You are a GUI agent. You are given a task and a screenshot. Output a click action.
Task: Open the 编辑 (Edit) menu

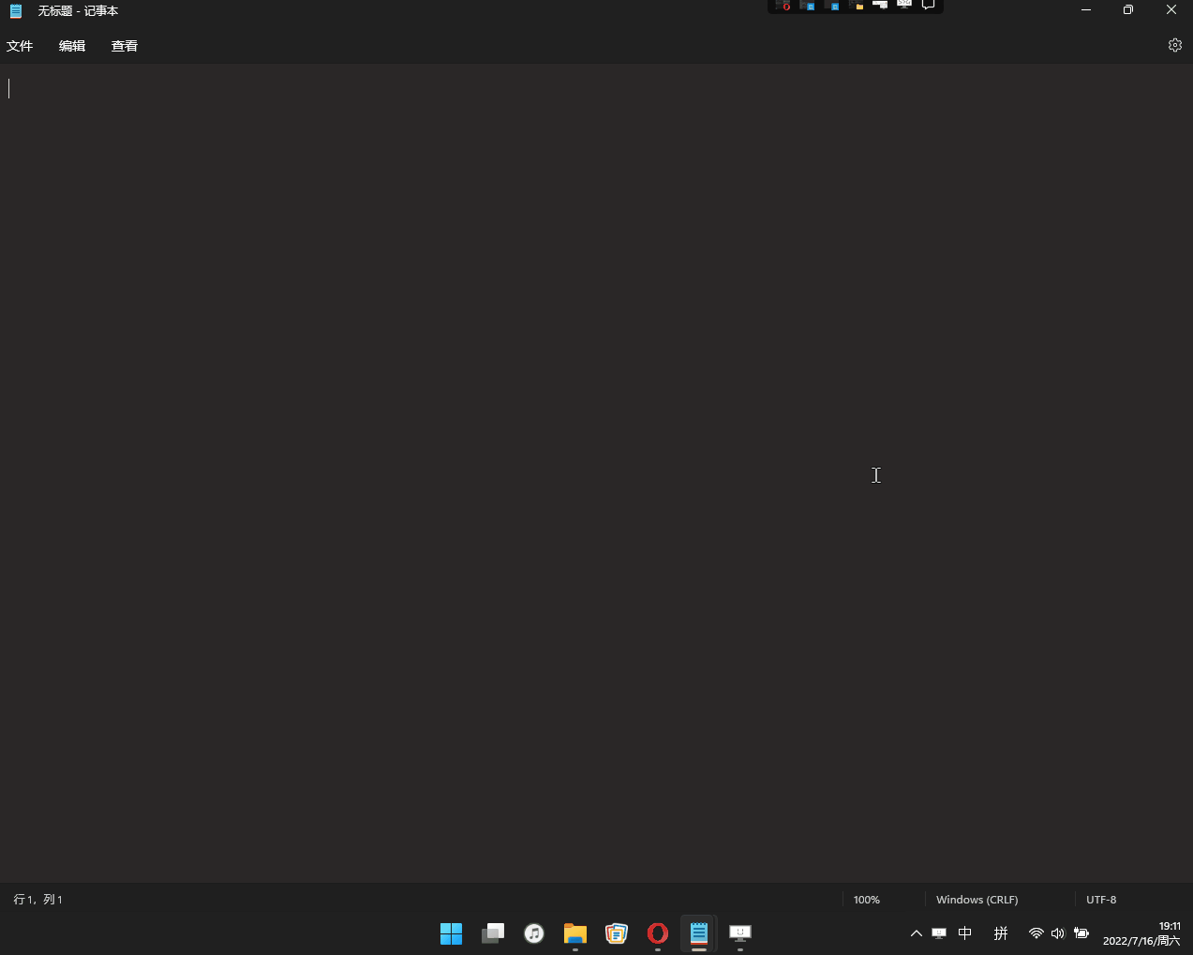pyautogui.click(x=72, y=46)
